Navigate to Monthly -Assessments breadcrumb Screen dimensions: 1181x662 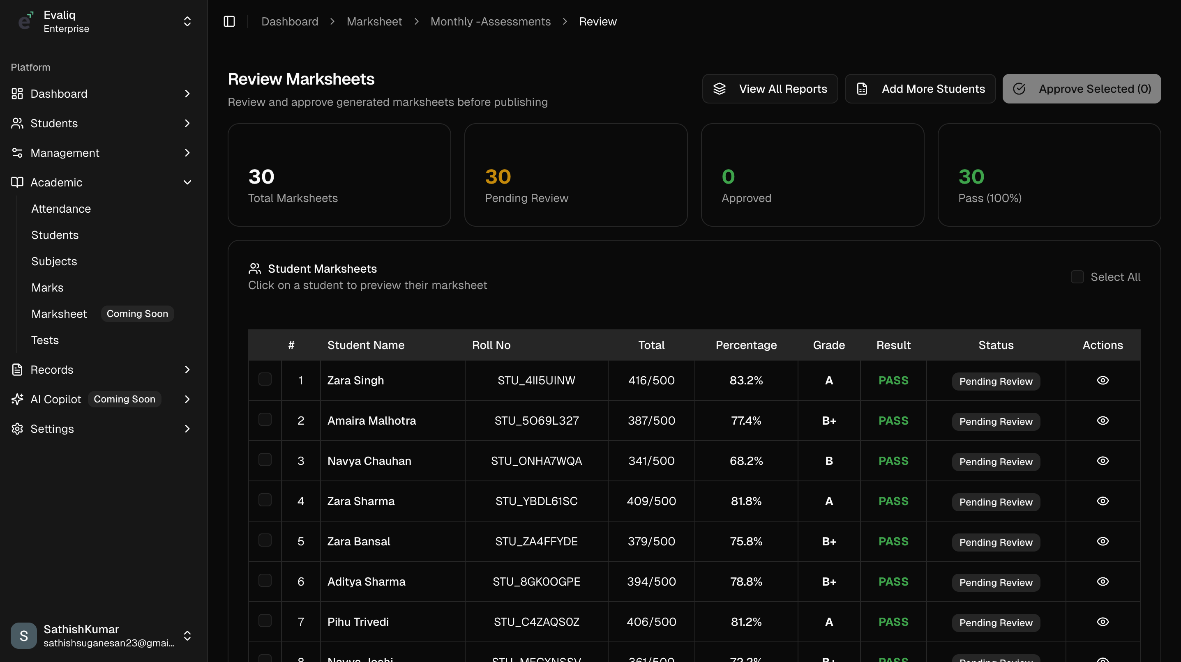(490, 21)
